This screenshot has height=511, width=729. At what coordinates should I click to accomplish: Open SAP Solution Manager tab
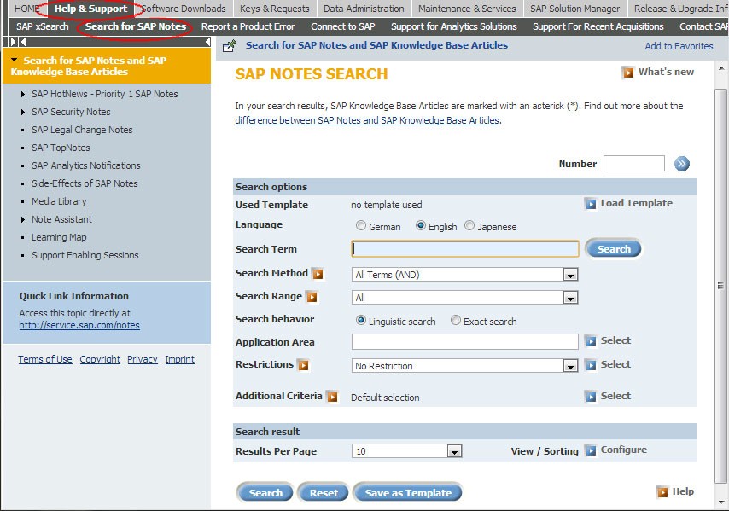coord(574,9)
